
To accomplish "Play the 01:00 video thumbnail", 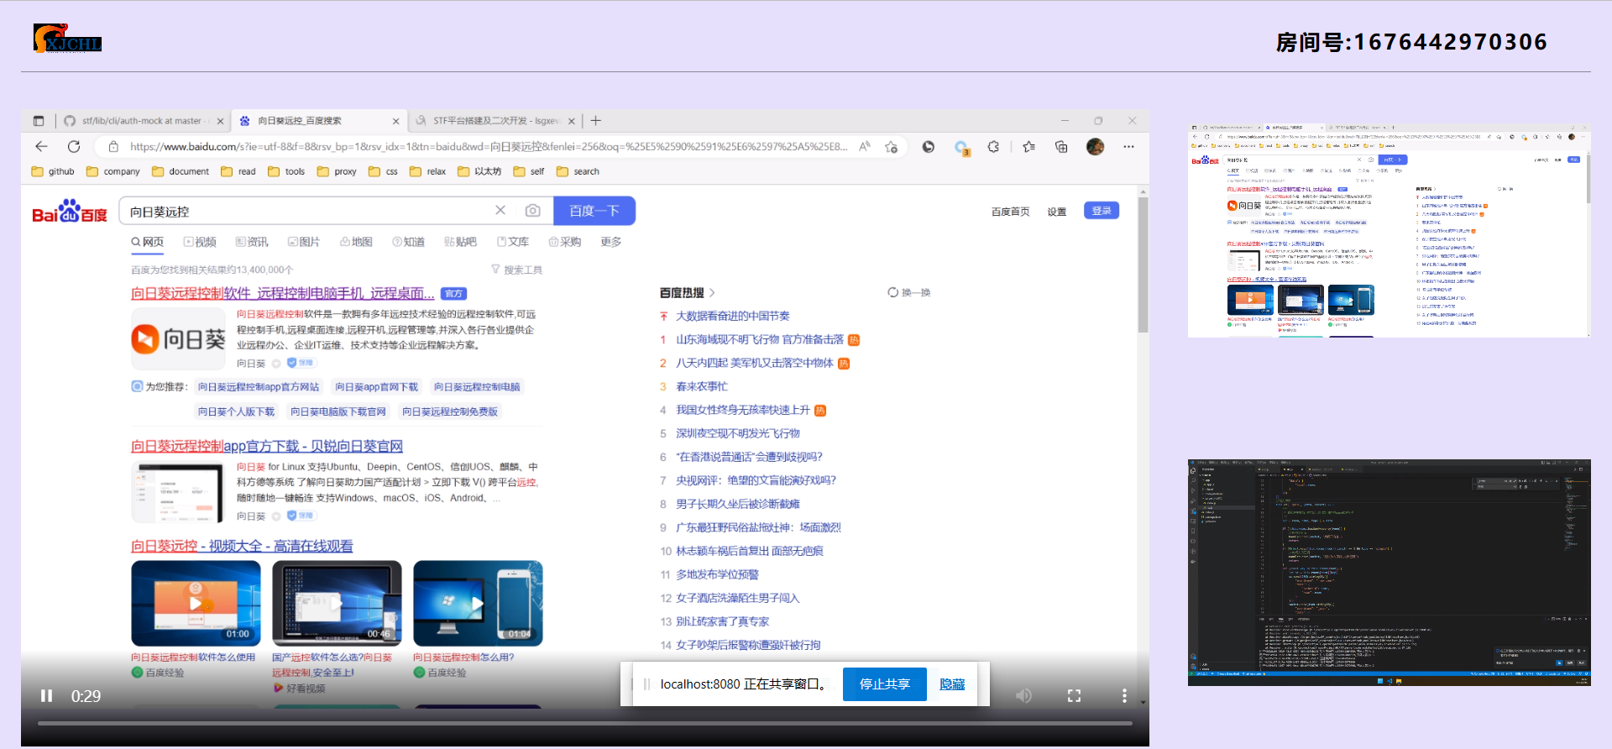I will tap(196, 603).
